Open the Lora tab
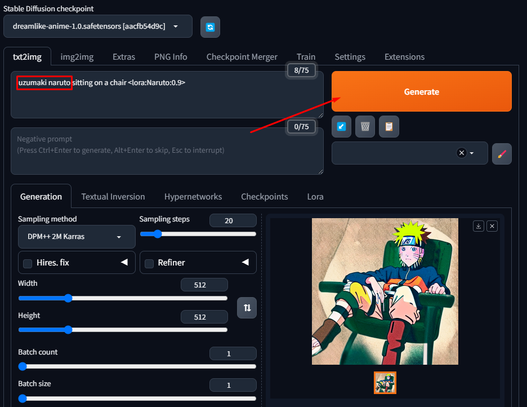This screenshot has width=527, height=407. pyautogui.click(x=315, y=197)
